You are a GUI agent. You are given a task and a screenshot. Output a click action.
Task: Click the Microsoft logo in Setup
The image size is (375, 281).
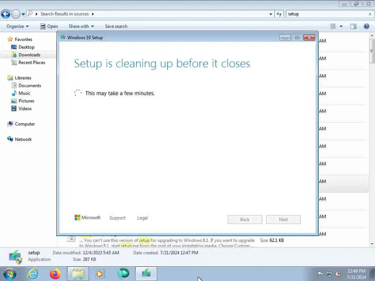click(x=88, y=217)
